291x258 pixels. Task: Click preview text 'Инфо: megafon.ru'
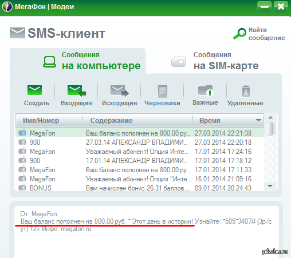[x=66, y=229]
